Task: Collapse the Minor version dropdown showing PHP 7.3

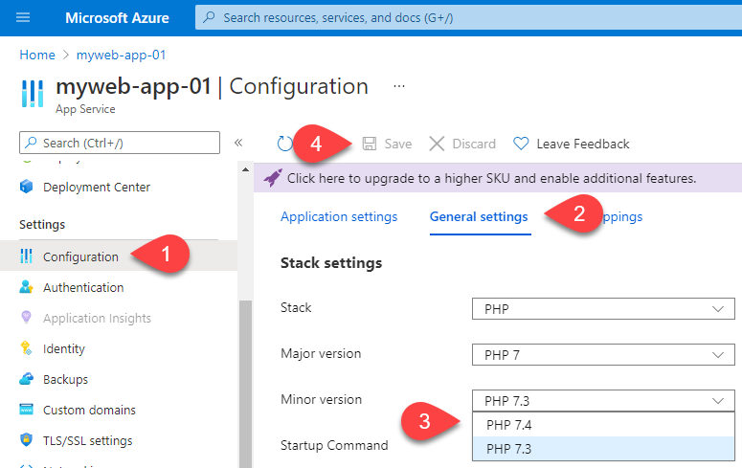Action: pyautogui.click(x=603, y=400)
